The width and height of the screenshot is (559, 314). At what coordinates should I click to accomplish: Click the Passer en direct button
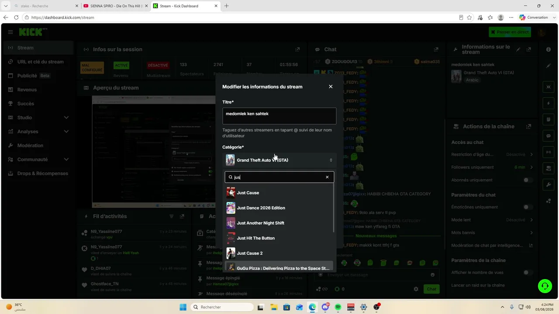tap(510, 32)
